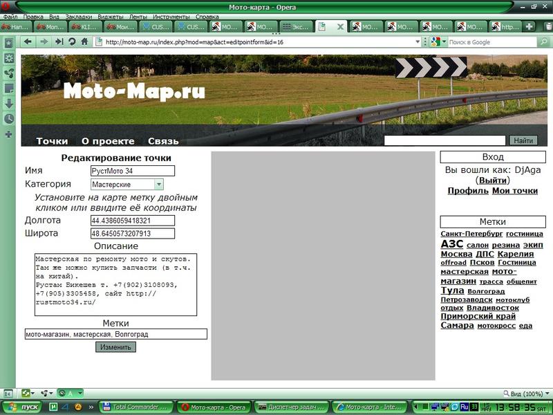553x415 pixels.
Task: Click the Opera Link sync status icon
Action: tap(26, 393)
